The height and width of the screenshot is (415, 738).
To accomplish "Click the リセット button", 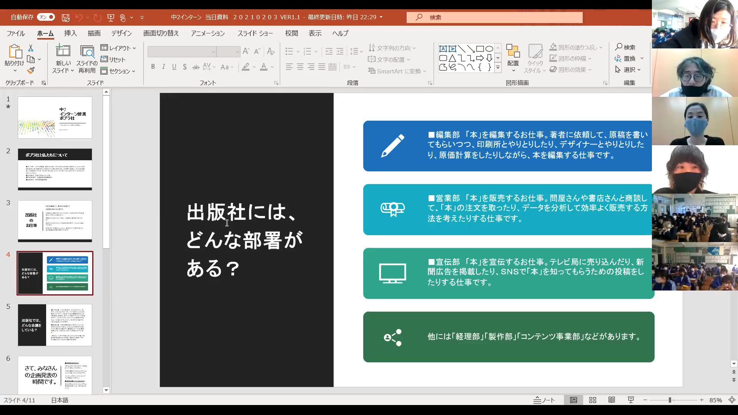I will coord(113,60).
